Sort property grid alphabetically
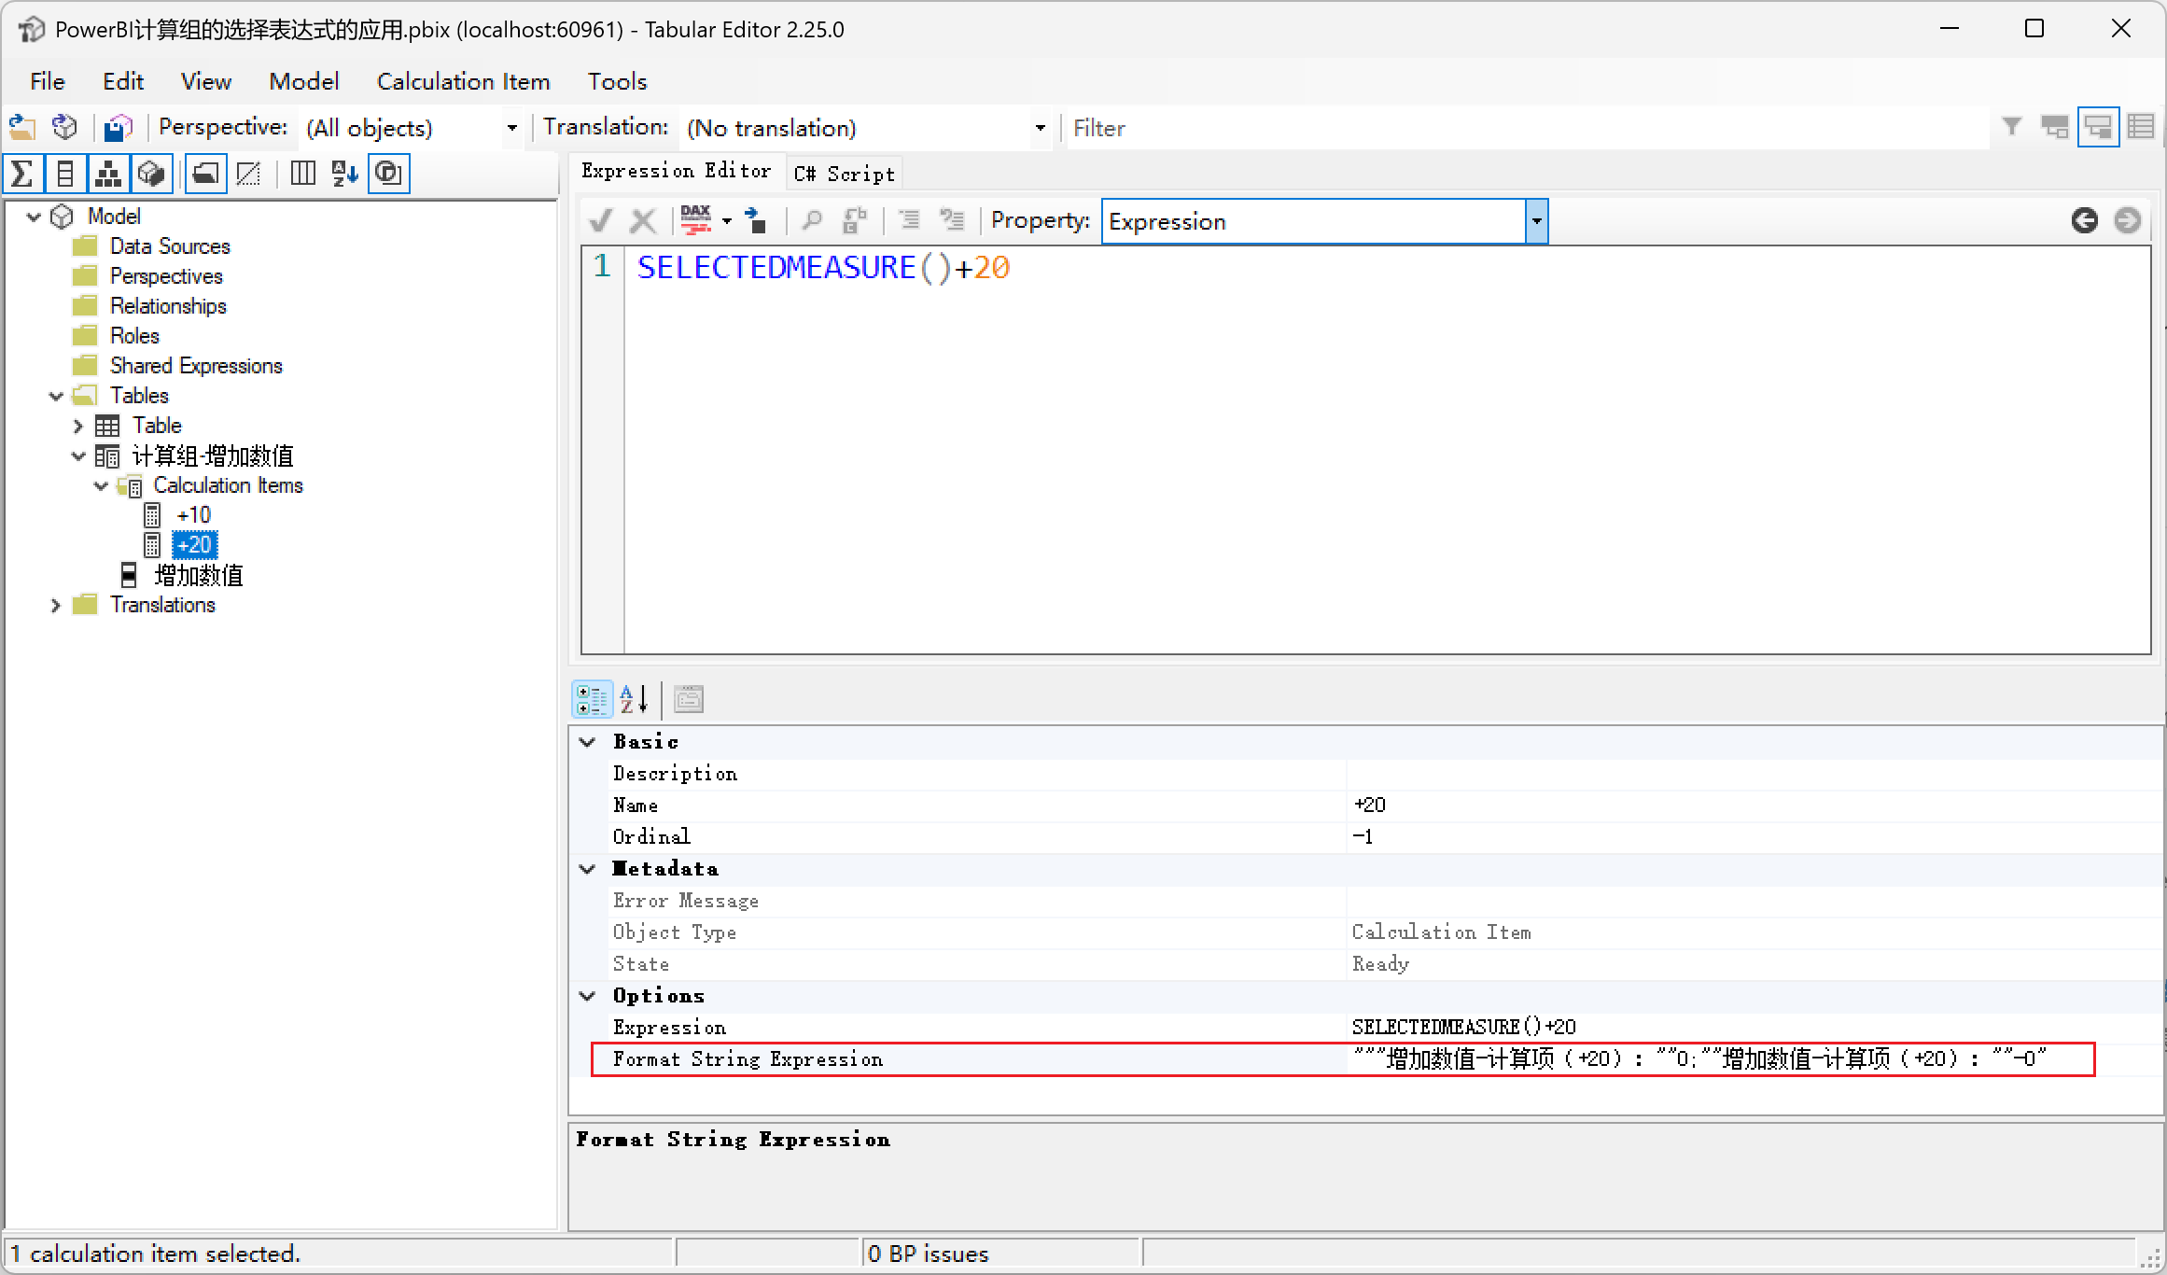2167x1275 pixels. click(x=635, y=699)
